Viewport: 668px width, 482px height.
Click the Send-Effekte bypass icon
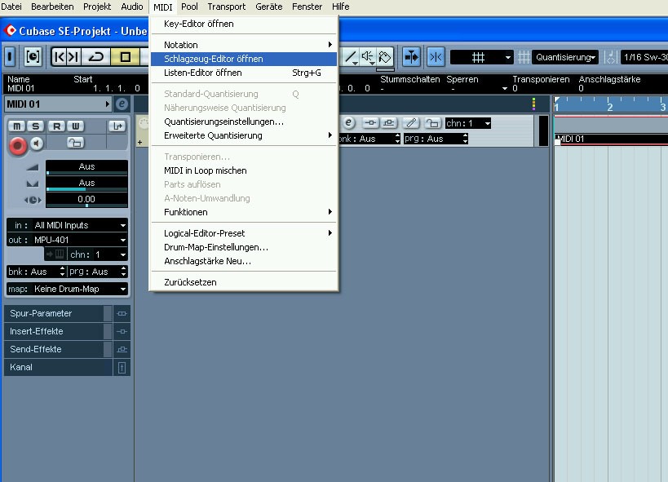pos(122,349)
